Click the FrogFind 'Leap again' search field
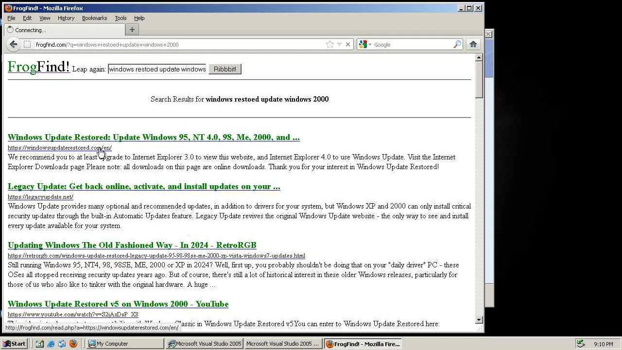 (157, 69)
